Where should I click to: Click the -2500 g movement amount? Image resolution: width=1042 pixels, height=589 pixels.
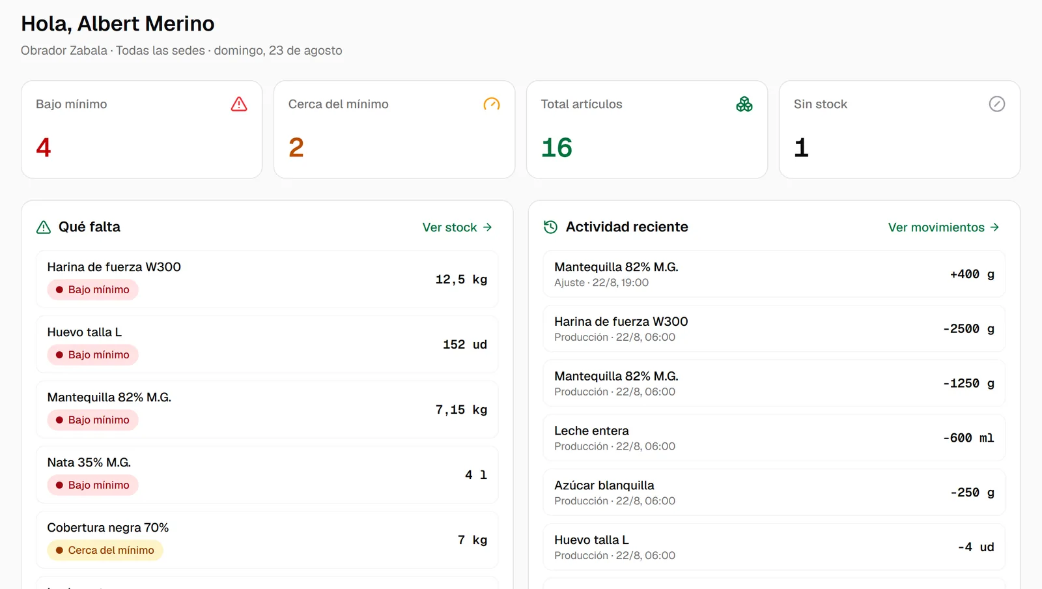(968, 329)
